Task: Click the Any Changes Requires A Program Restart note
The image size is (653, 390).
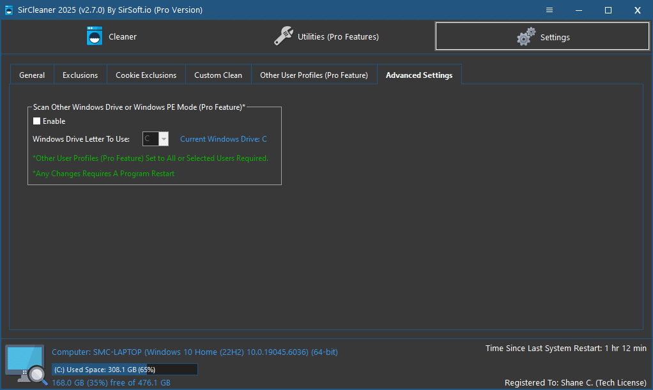Action: click(x=104, y=174)
